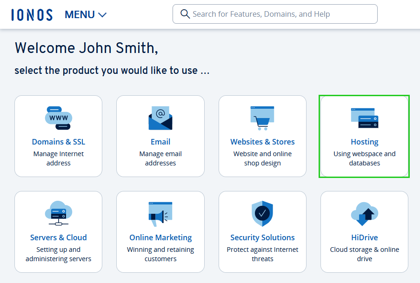
Task: Click the Email envelope icon
Action: coord(160,118)
